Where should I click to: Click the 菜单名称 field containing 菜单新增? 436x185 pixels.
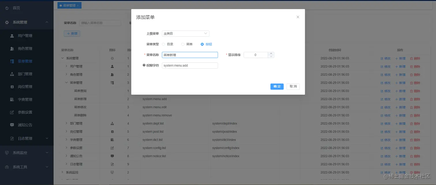point(190,55)
